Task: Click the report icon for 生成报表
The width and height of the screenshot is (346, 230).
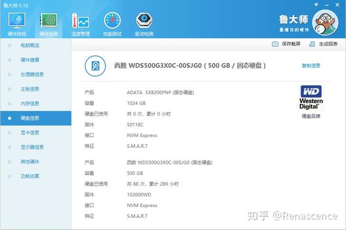Action: click(x=312, y=44)
